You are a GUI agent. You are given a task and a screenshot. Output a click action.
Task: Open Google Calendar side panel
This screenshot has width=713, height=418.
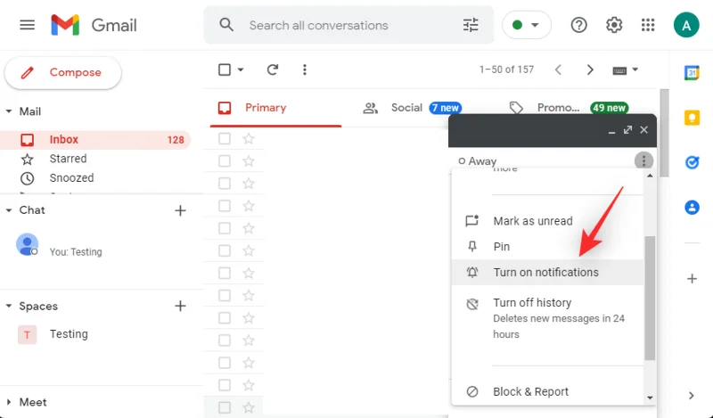[692, 72]
